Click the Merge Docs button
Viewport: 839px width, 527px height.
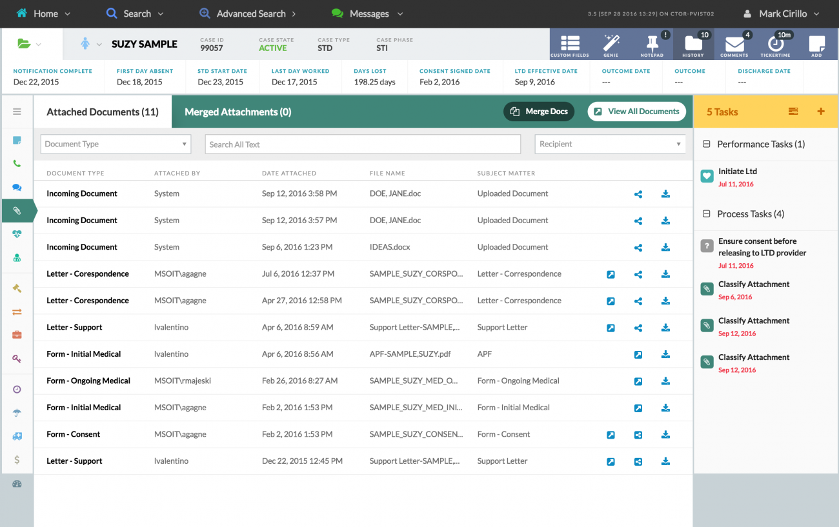tap(540, 112)
